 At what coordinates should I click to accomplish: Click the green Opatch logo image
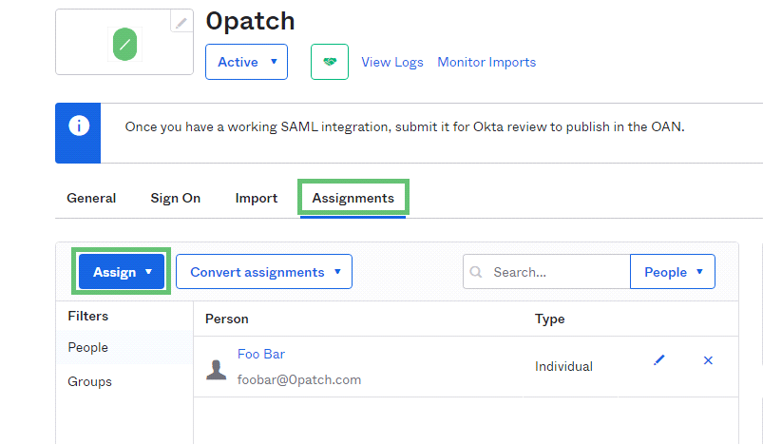(x=125, y=45)
